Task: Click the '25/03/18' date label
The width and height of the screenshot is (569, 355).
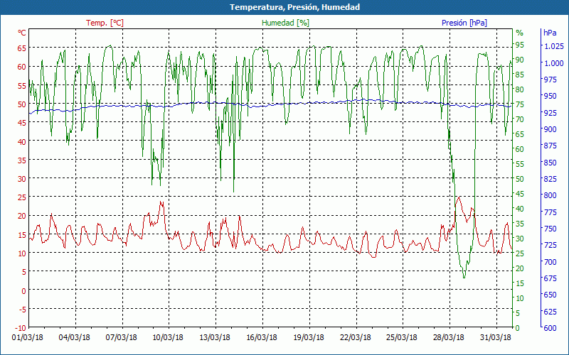Action: 402,337
